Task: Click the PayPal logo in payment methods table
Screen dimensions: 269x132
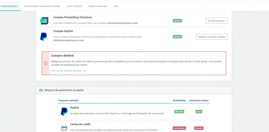Action: (64, 111)
